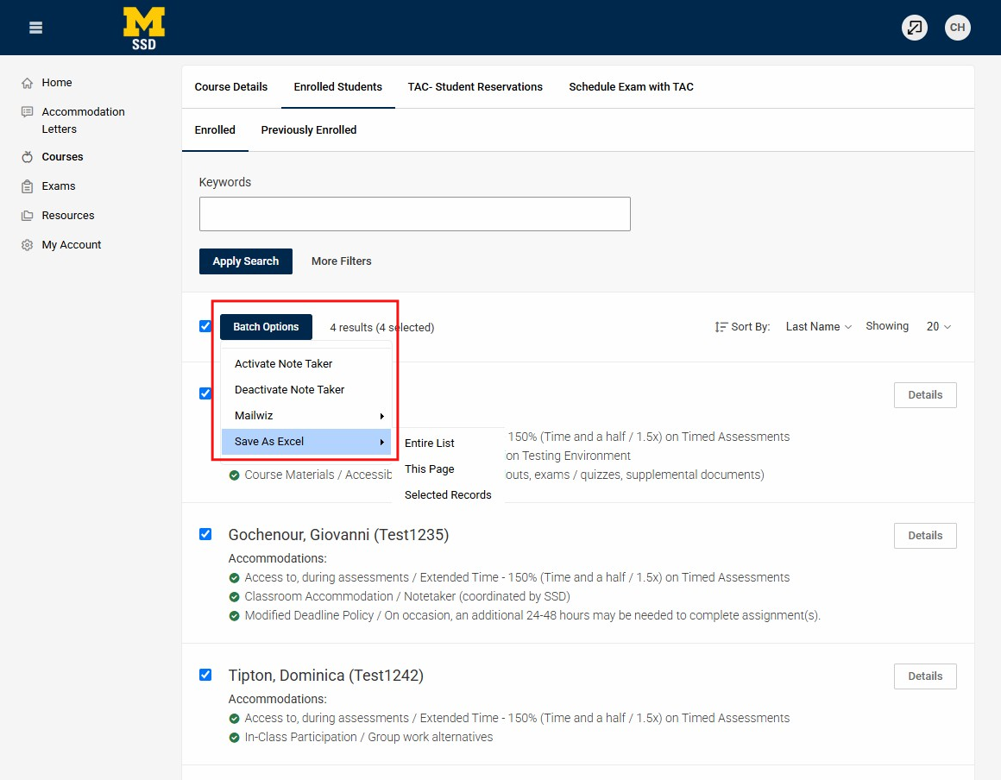Toggle the select-all checkbox beside Batch Options
Screen dimensions: 1001x780
click(x=205, y=326)
